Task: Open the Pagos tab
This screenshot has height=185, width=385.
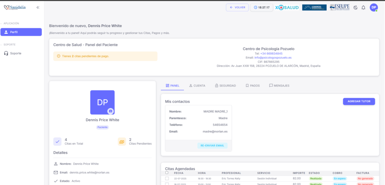Action: 253,86
